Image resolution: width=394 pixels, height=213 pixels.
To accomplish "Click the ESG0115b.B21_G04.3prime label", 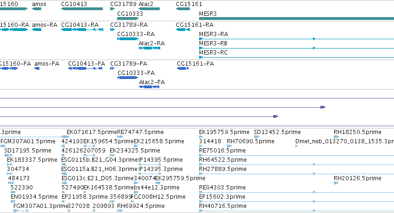I will coord(100,160).
